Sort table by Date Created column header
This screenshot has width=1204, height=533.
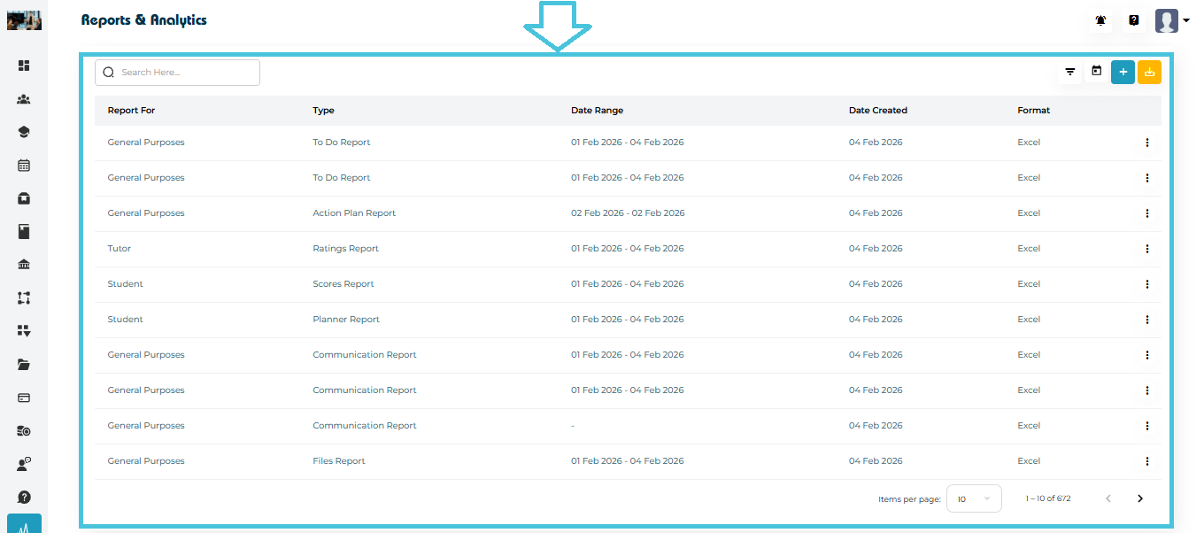click(x=877, y=111)
